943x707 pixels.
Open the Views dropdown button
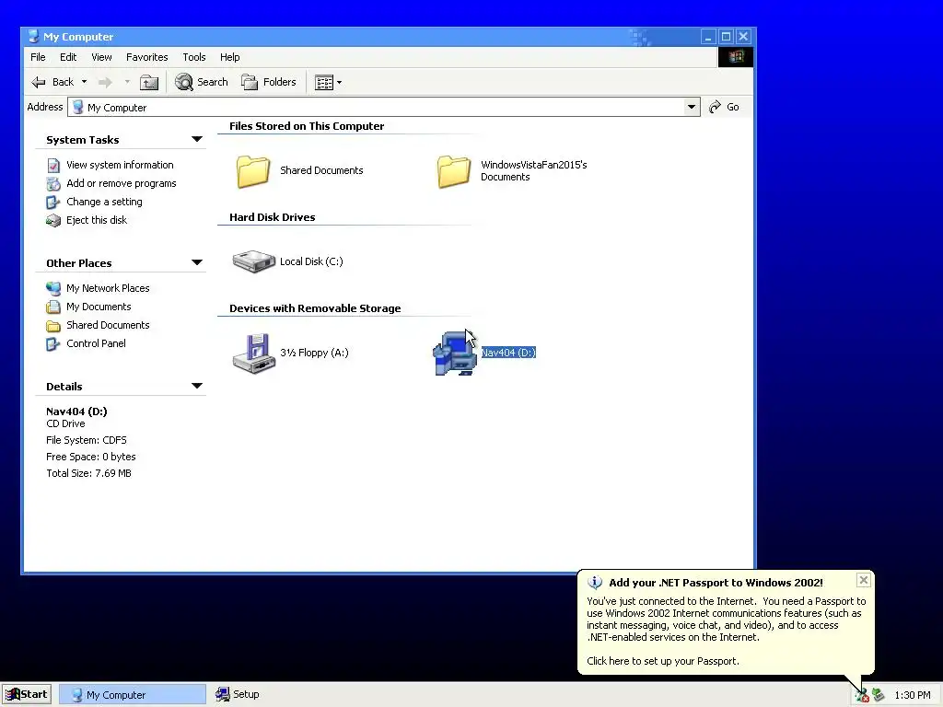pos(329,82)
